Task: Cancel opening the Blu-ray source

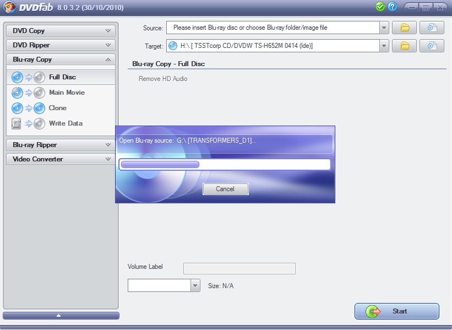Action: pos(225,189)
